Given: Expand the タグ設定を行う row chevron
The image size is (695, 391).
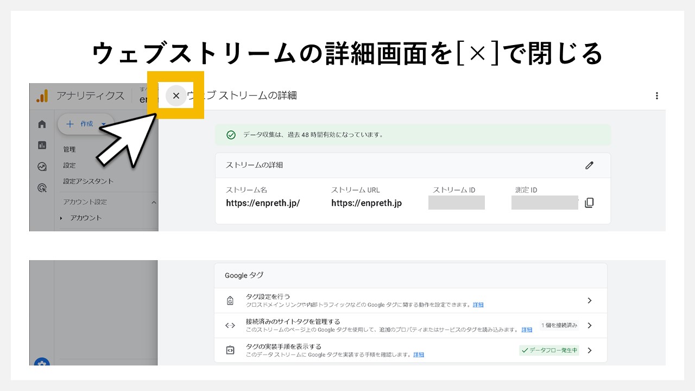Looking at the screenshot, I should point(589,300).
